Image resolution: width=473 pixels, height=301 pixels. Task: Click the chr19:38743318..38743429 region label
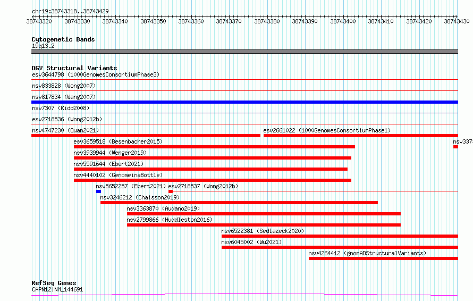pyautogui.click(x=70, y=12)
